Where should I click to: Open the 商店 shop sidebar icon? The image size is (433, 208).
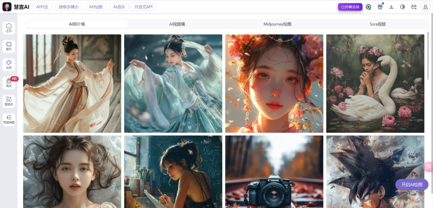9,83
